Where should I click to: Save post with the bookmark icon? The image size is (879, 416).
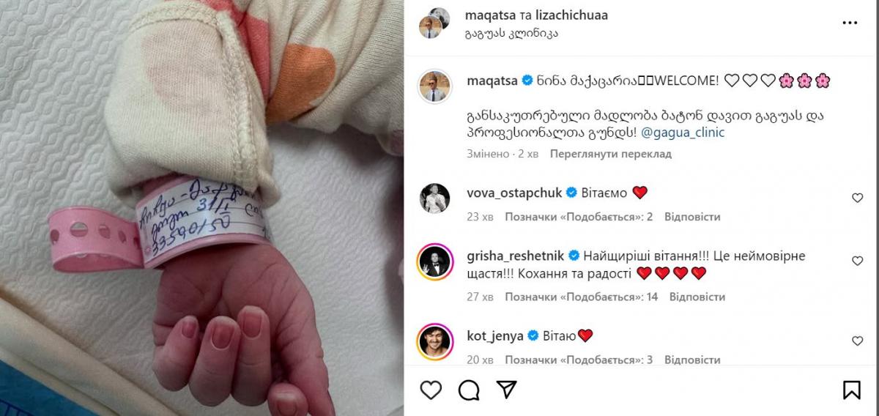(852, 389)
